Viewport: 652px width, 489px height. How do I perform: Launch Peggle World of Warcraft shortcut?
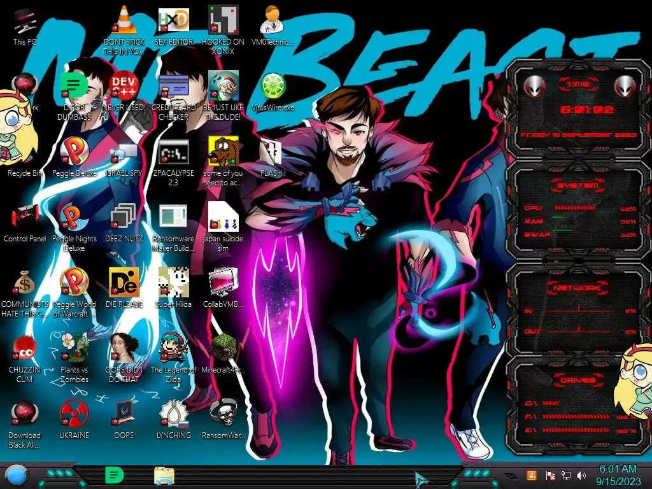[74, 294]
